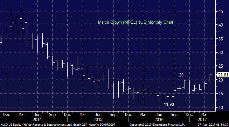Click the Jun label above the 2016 year
The height and width of the screenshot is (127, 229).
[159, 115]
